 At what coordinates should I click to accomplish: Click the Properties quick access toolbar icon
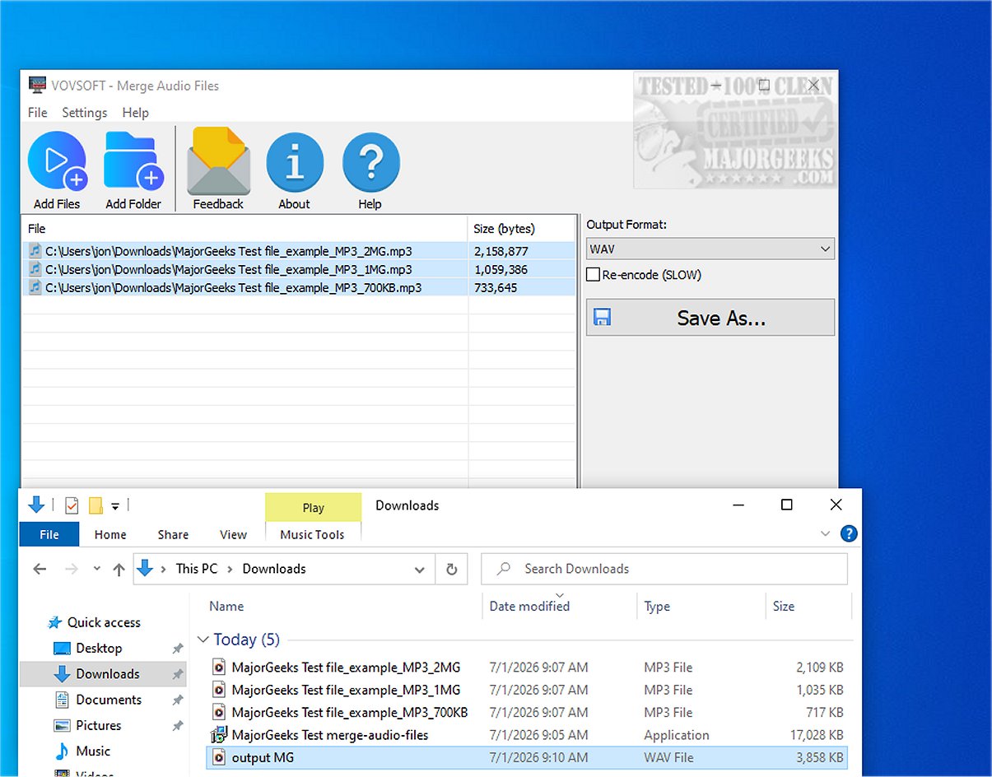(72, 505)
